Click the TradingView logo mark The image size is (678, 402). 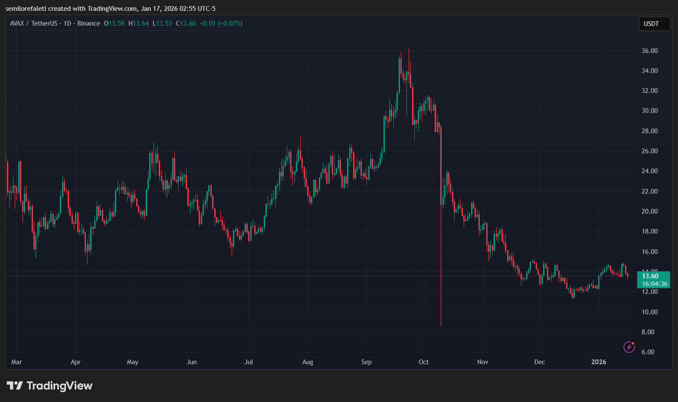pos(15,386)
